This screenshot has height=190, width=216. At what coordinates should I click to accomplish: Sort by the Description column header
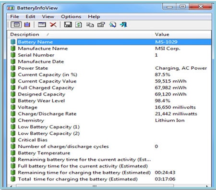click(x=80, y=34)
